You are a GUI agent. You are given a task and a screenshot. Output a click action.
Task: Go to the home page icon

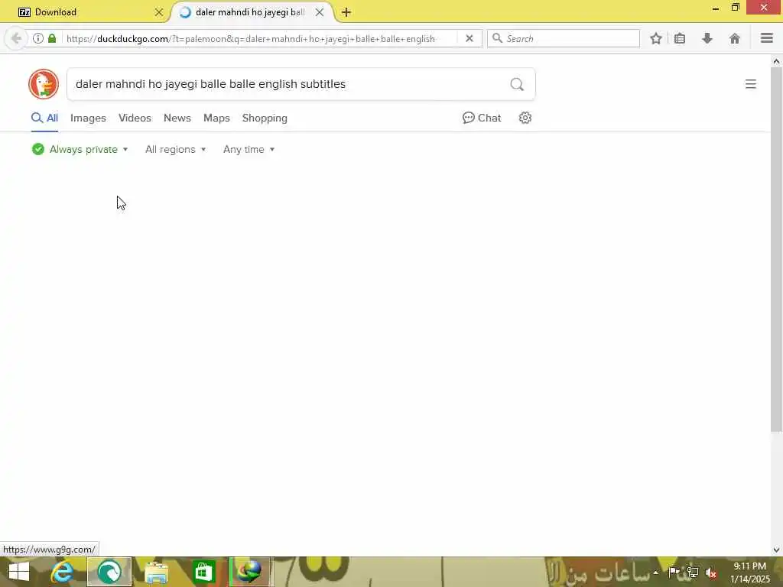tap(735, 38)
